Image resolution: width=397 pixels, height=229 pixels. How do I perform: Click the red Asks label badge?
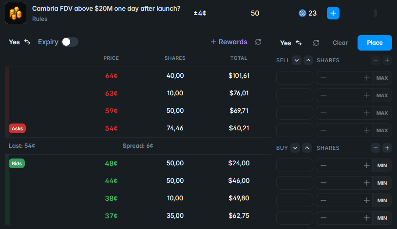(x=17, y=128)
